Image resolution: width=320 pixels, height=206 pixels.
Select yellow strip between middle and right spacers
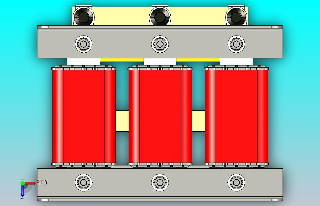(x=198, y=60)
